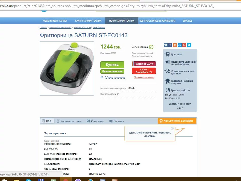Click Емкость контейнера для масла row
Viewport: 241px width, 181px height.
(68, 154)
